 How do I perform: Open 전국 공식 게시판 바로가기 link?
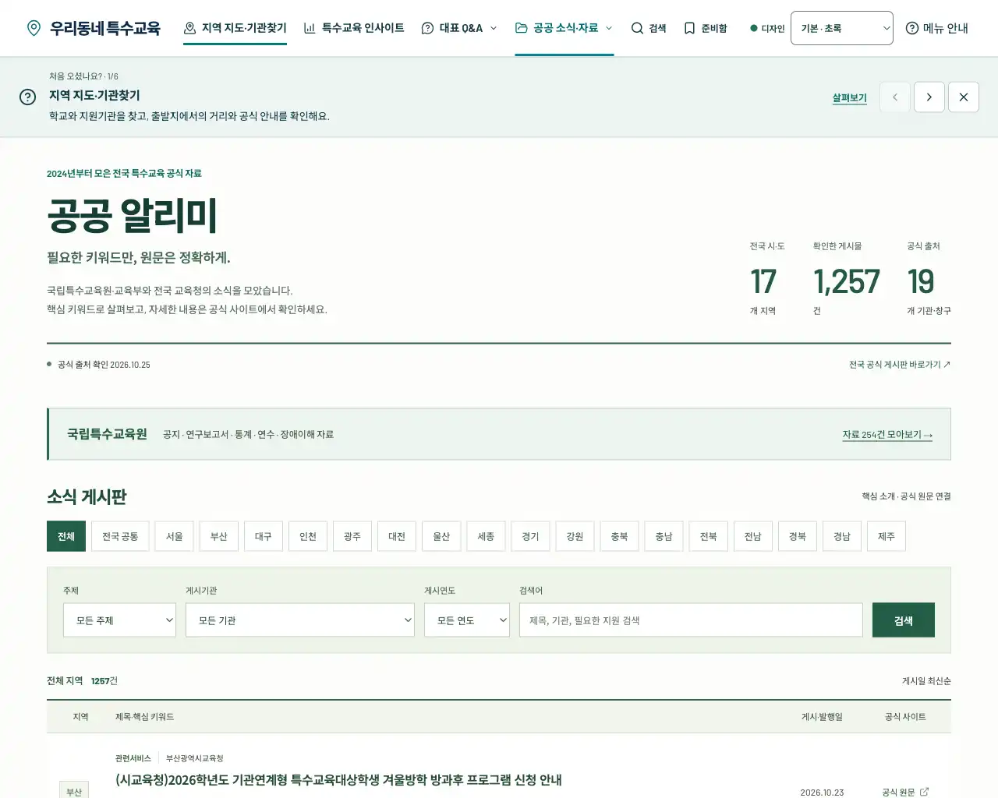[x=900, y=365]
